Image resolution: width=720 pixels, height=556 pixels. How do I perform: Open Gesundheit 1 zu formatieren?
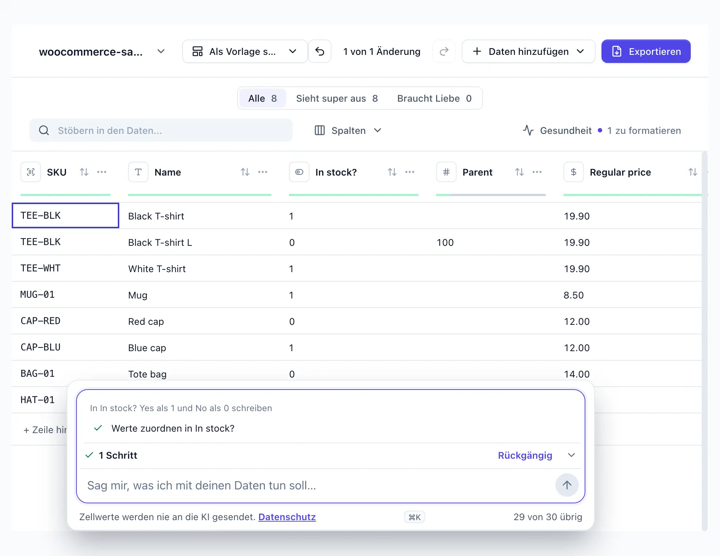602,131
